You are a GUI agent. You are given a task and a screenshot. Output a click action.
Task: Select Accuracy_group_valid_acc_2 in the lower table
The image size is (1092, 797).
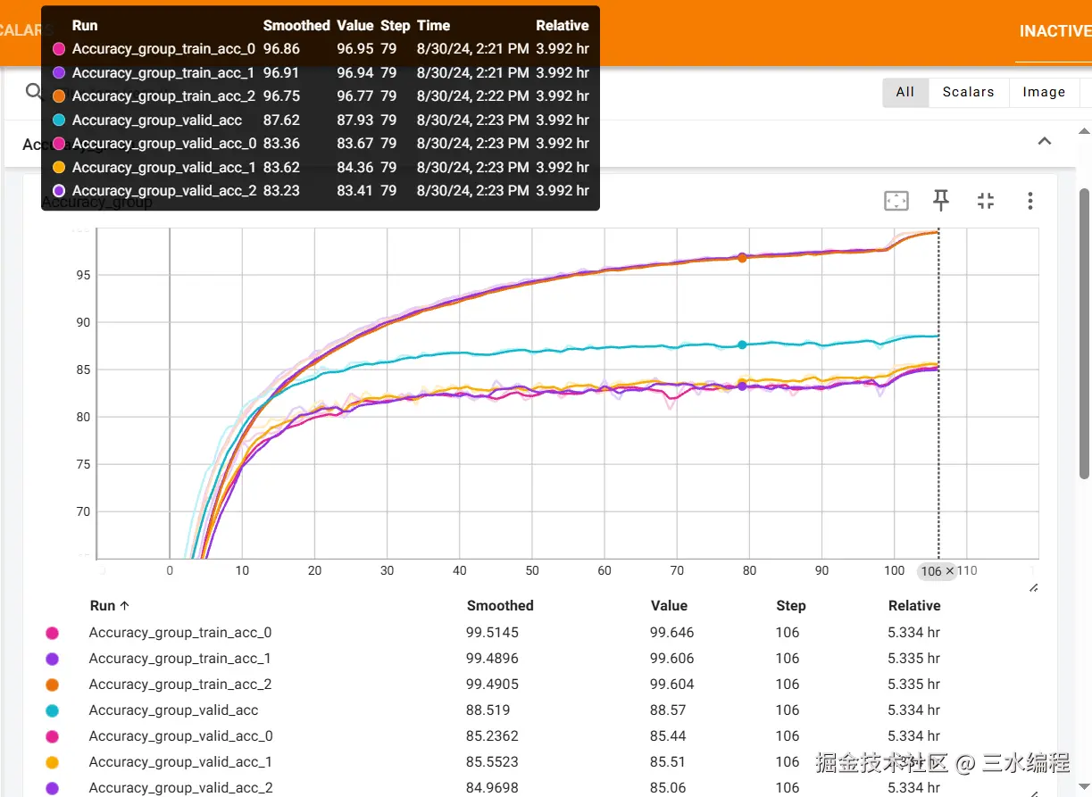pyautogui.click(x=181, y=788)
